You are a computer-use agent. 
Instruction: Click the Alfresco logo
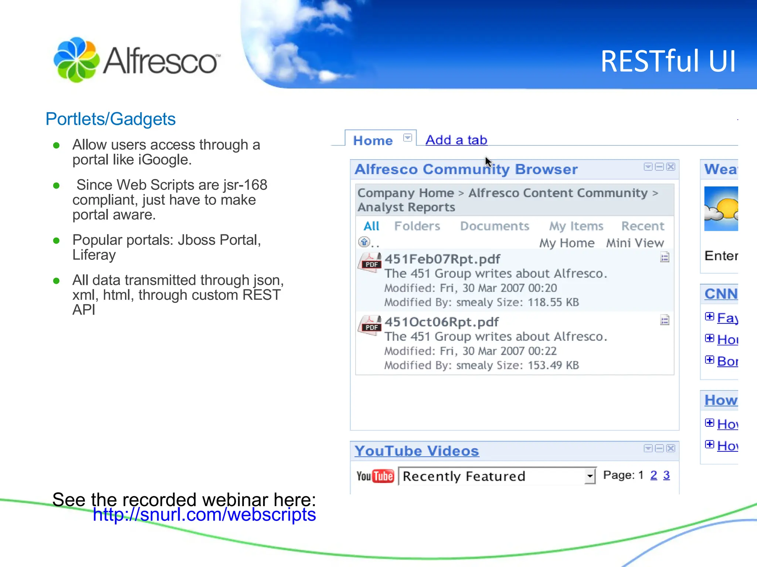click(137, 60)
